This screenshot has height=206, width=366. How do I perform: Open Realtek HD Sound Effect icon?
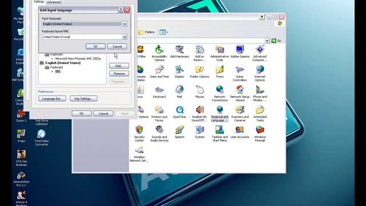click(200, 113)
